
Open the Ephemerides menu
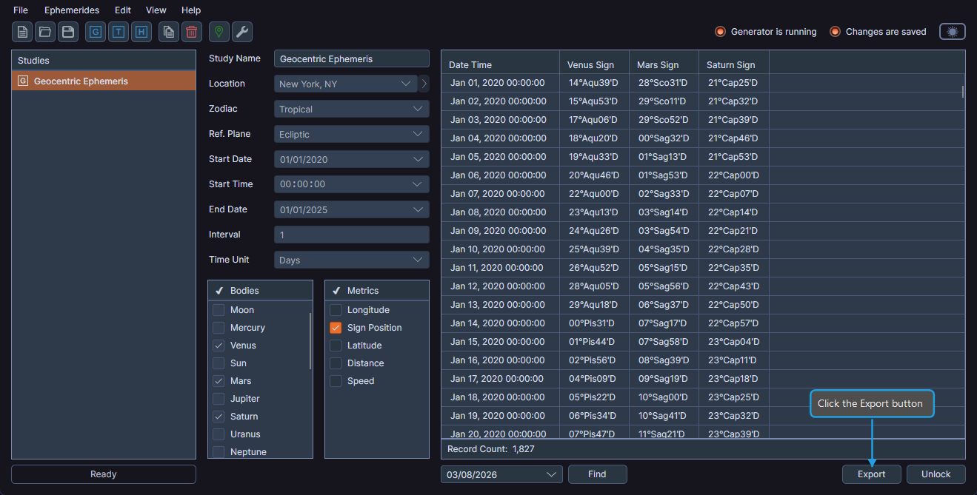(71, 10)
